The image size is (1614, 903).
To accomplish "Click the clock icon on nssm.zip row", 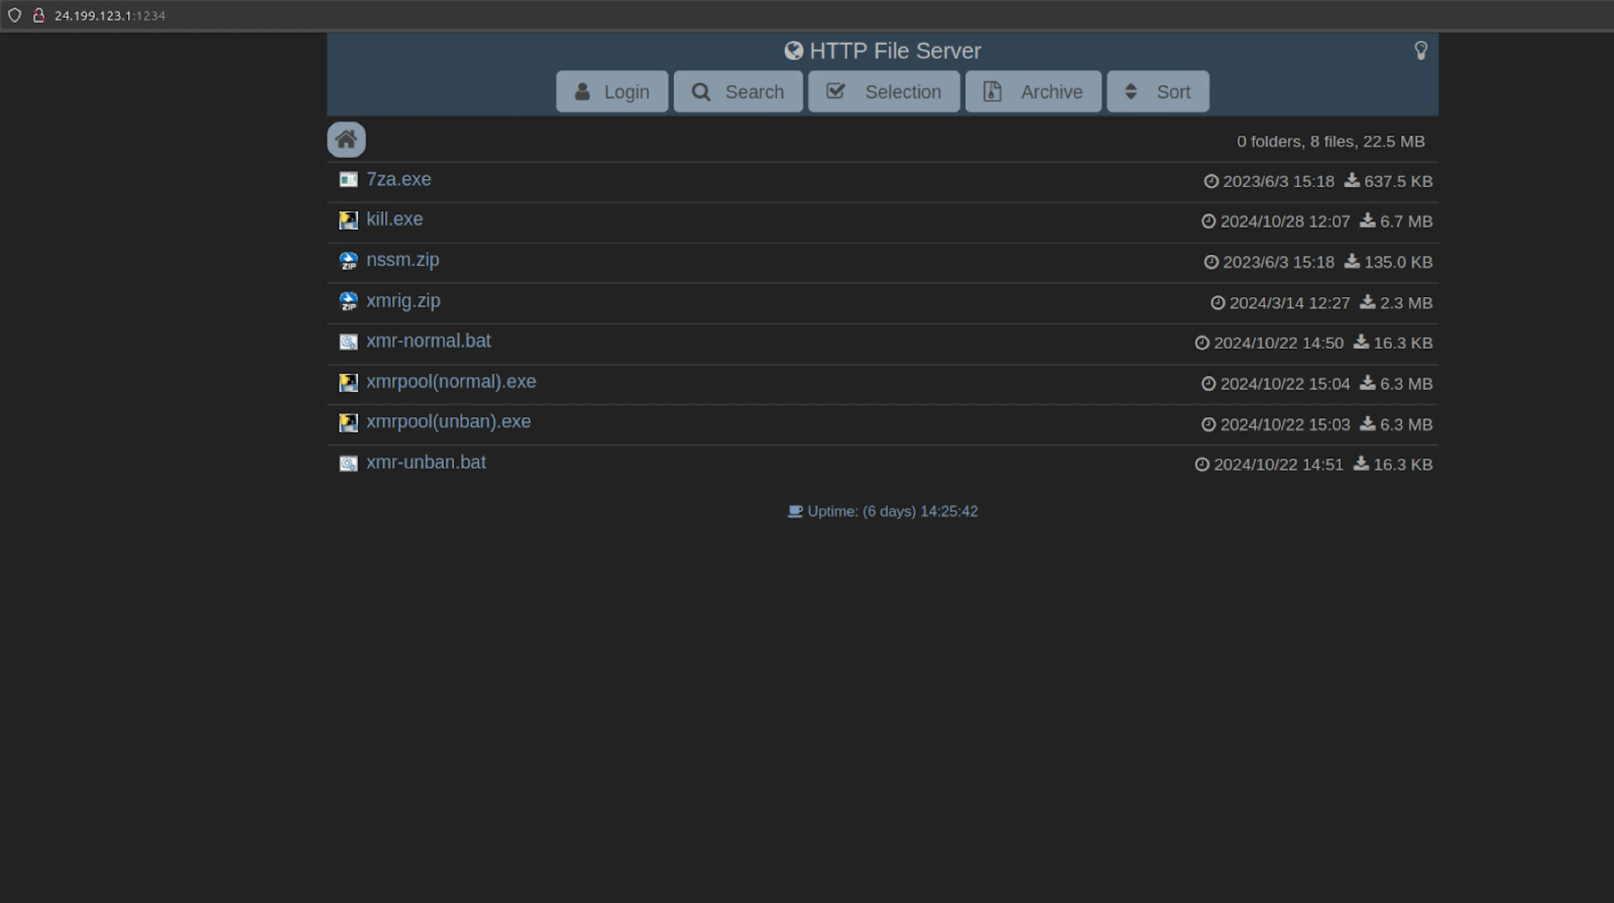I will pos(1211,262).
